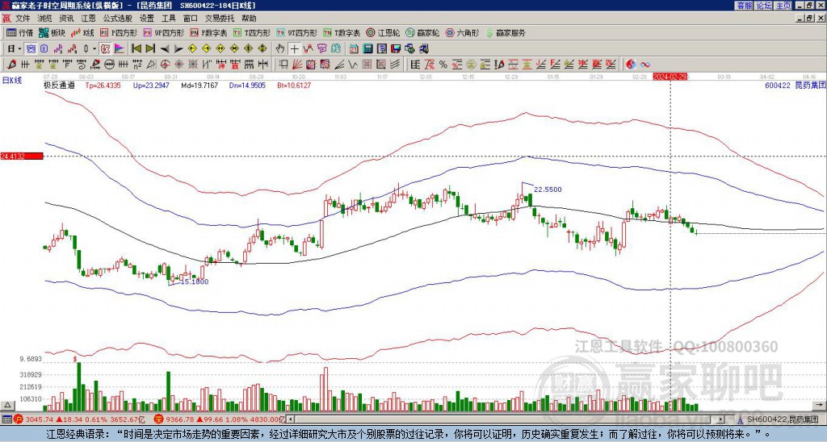This screenshot has width=827, height=442.
Task: Open the P四方形 square tool
Action: [119, 32]
